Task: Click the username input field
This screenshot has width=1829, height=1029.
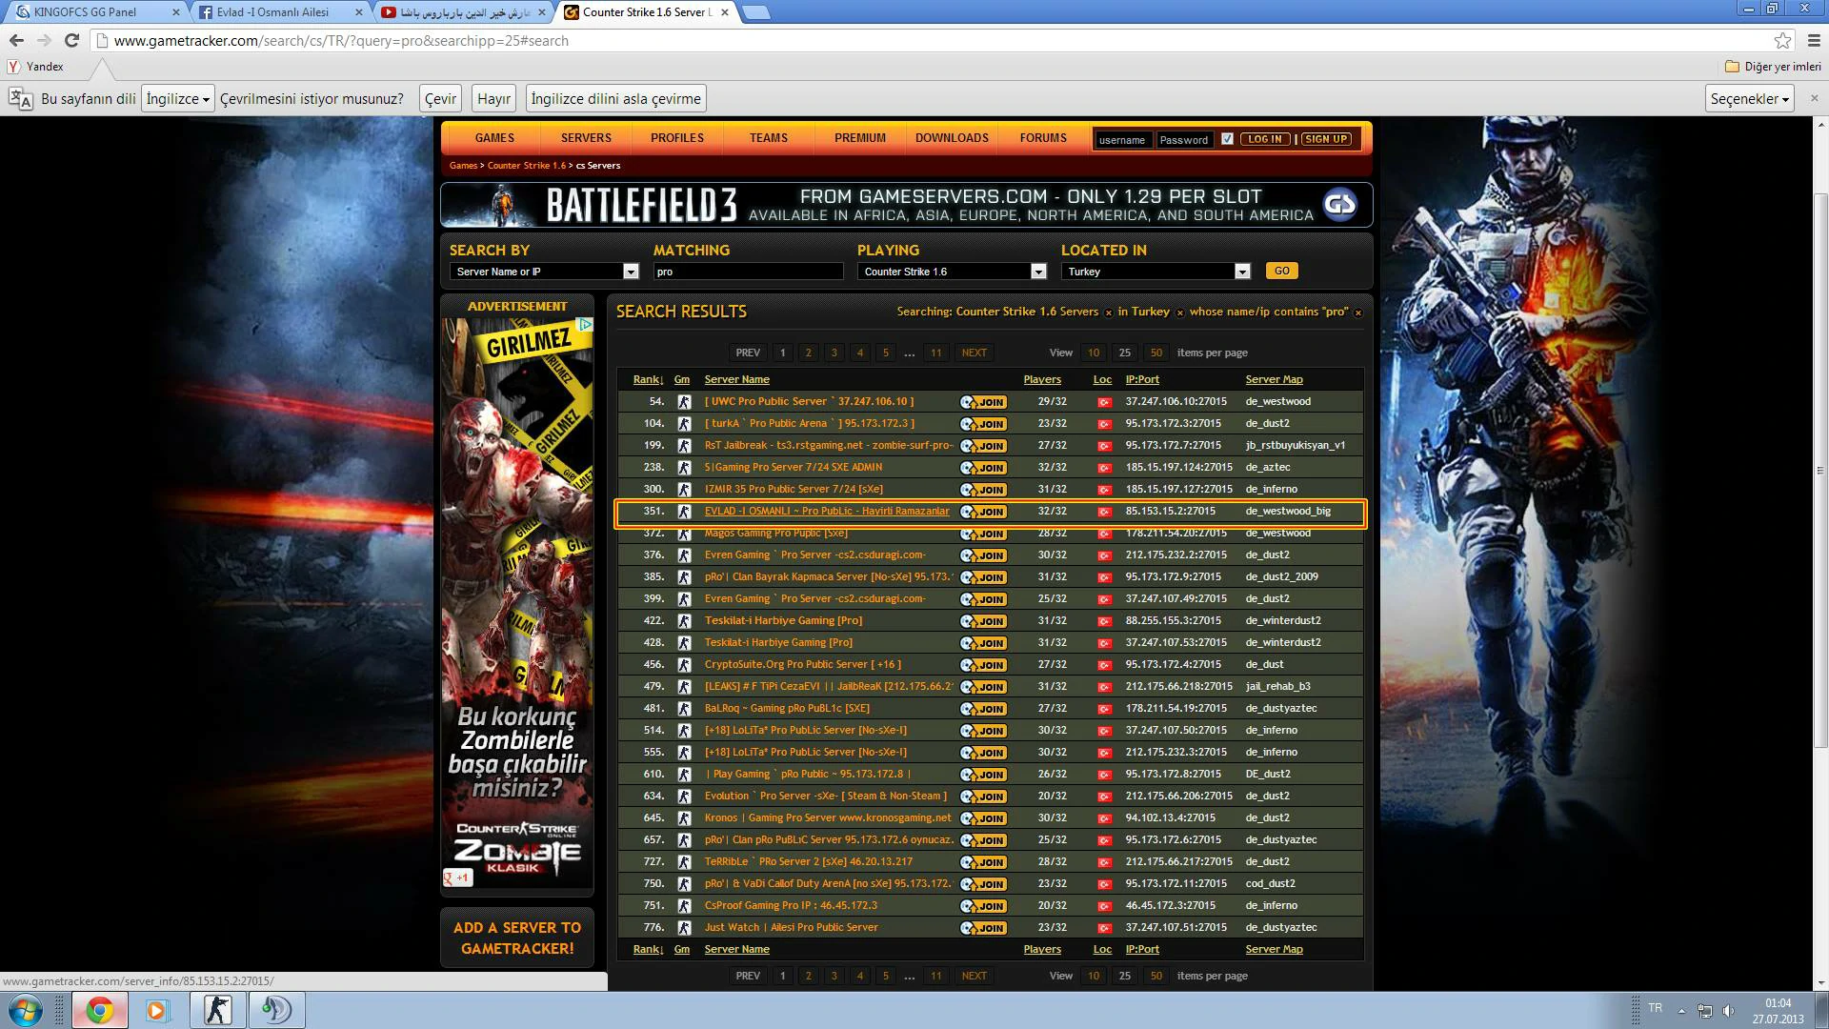Action: pyautogui.click(x=1122, y=140)
